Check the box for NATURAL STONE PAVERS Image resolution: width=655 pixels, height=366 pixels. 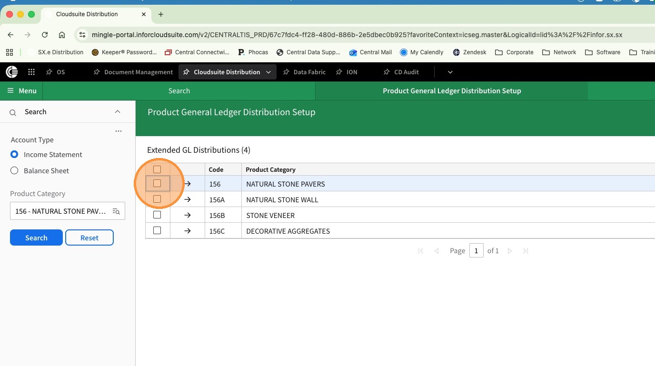click(157, 183)
